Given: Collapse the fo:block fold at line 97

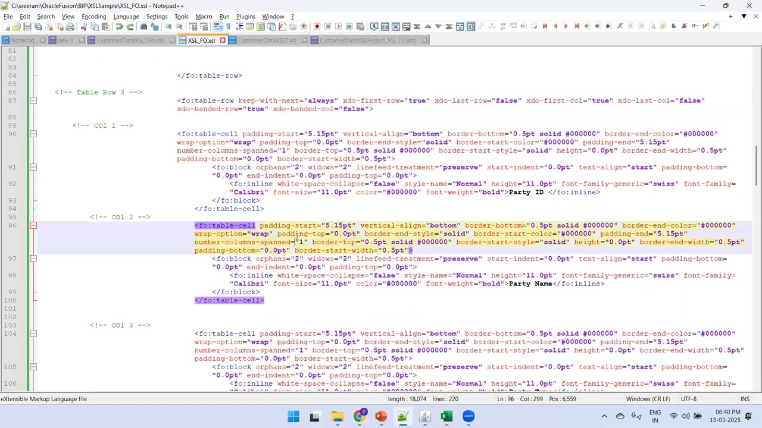Looking at the screenshot, I should [x=33, y=259].
